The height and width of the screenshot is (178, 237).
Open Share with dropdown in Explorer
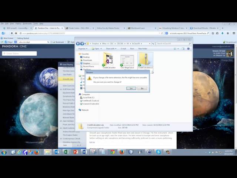[x=111, y=49]
